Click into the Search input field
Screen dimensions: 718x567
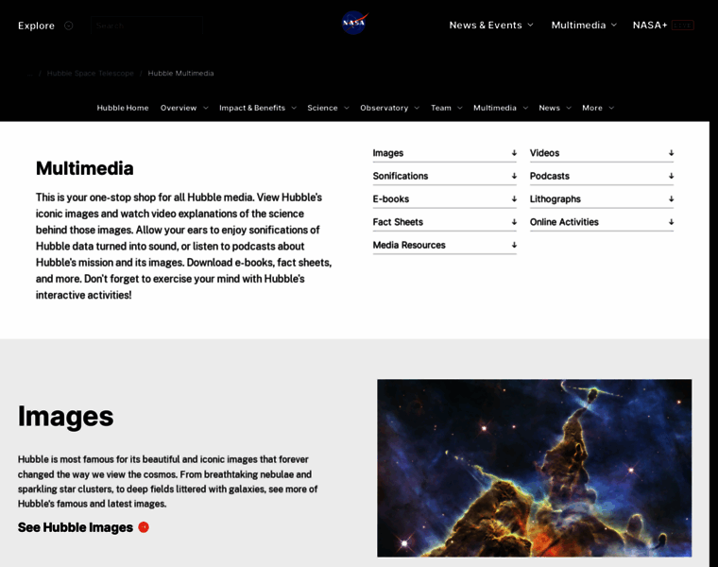(146, 26)
